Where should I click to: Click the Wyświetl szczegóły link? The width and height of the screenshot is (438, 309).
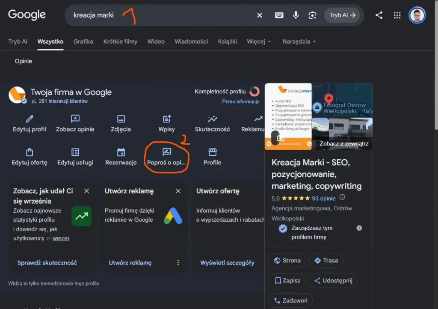228,263
